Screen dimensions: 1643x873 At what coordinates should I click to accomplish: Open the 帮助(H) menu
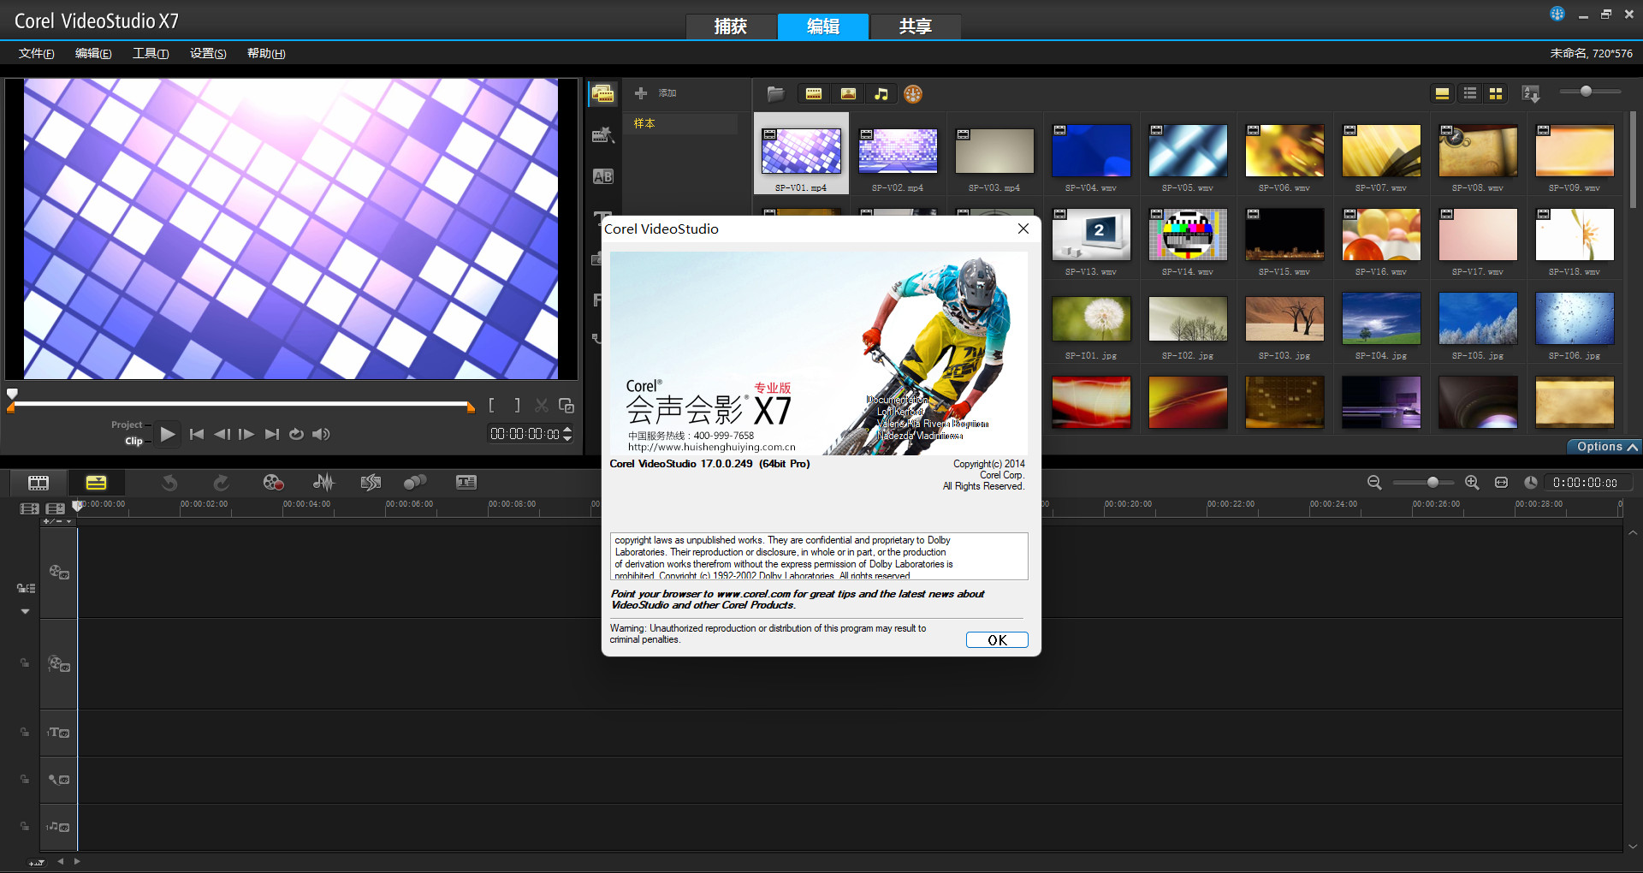click(x=266, y=53)
